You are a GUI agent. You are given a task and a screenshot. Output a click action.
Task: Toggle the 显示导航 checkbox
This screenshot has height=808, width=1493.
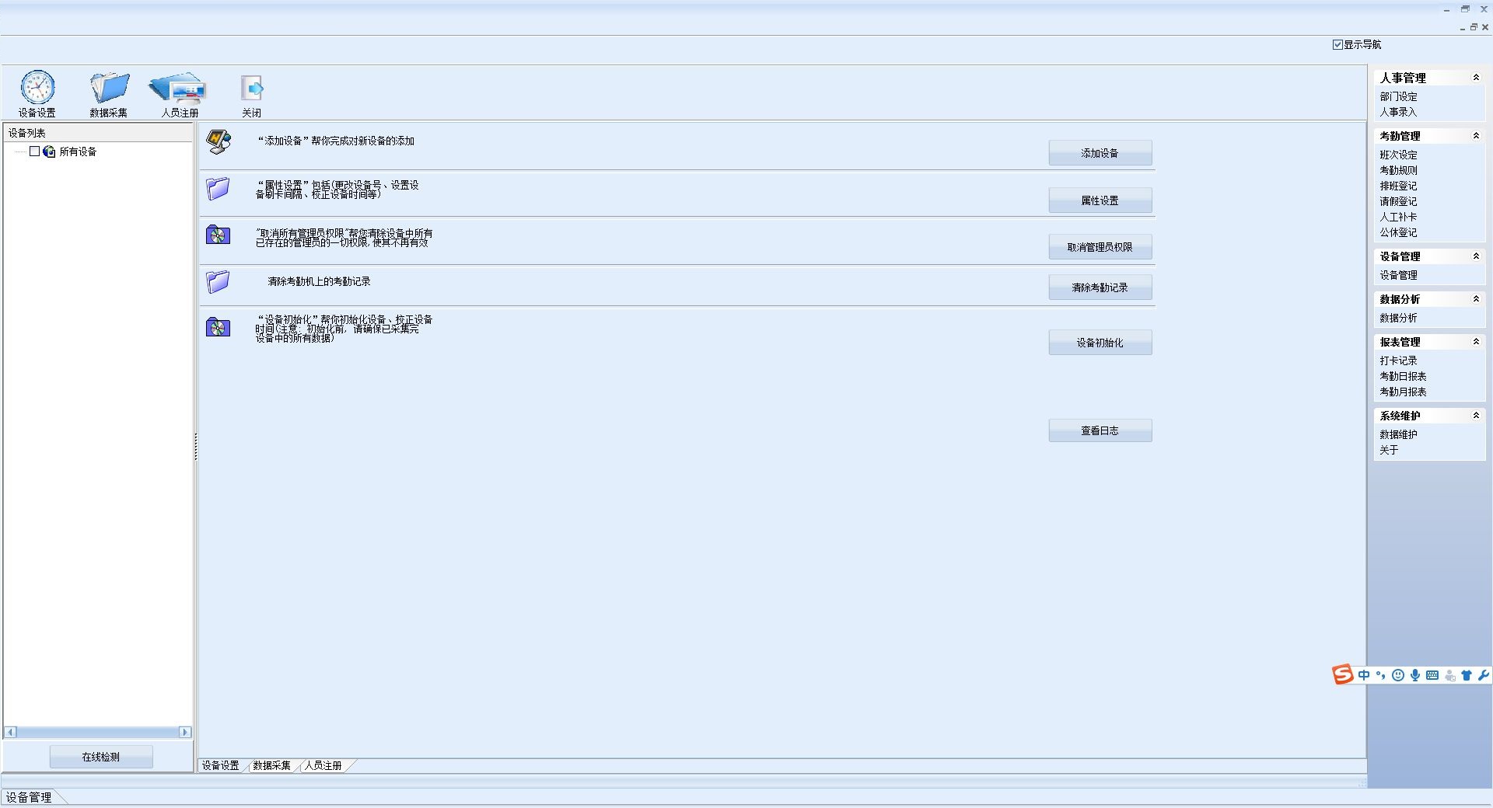1337,44
